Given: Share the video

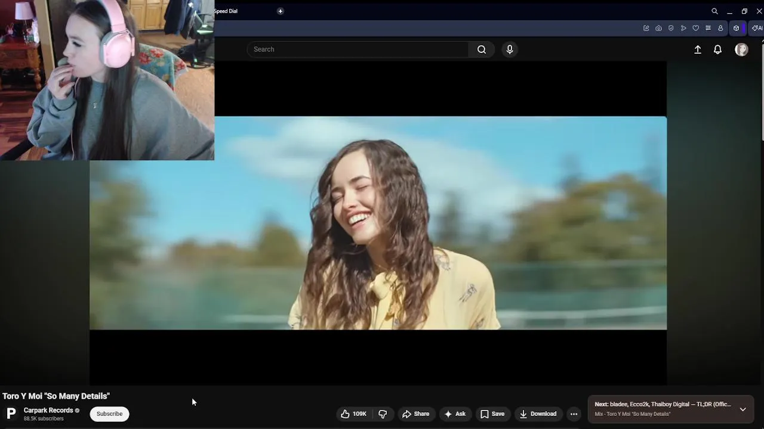Looking at the screenshot, I should coord(416,414).
